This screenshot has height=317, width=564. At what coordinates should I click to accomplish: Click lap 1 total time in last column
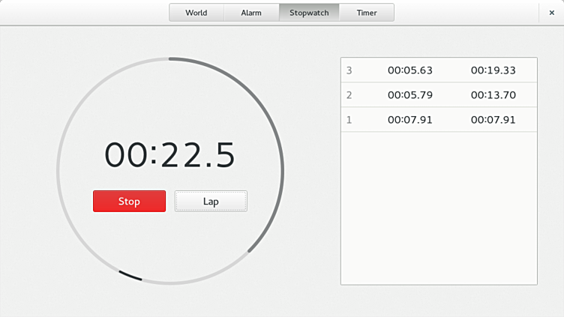[x=493, y=120]
